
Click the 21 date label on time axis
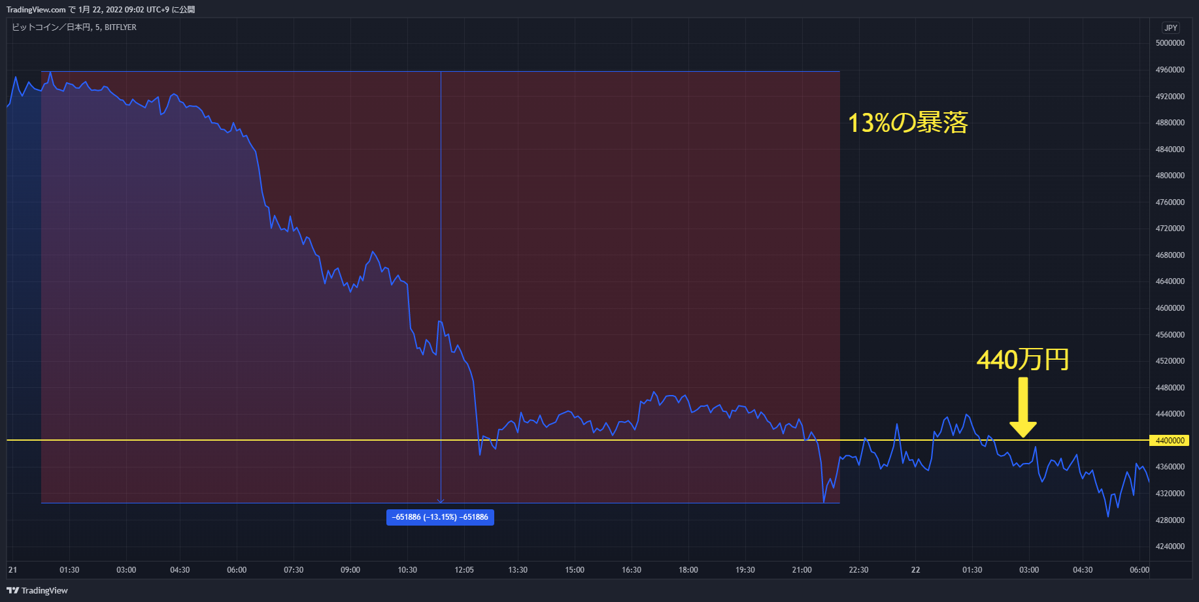[x=13, y=570]
